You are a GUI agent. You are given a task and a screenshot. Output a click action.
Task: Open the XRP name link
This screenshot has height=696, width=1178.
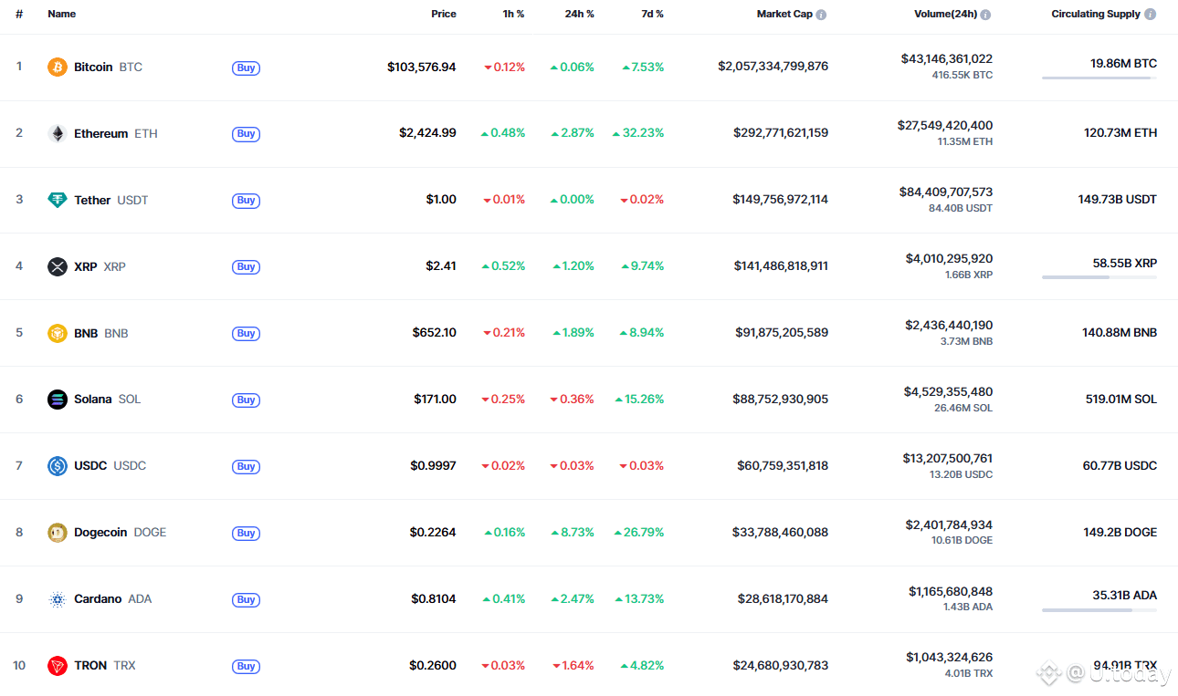pos(100,267)
